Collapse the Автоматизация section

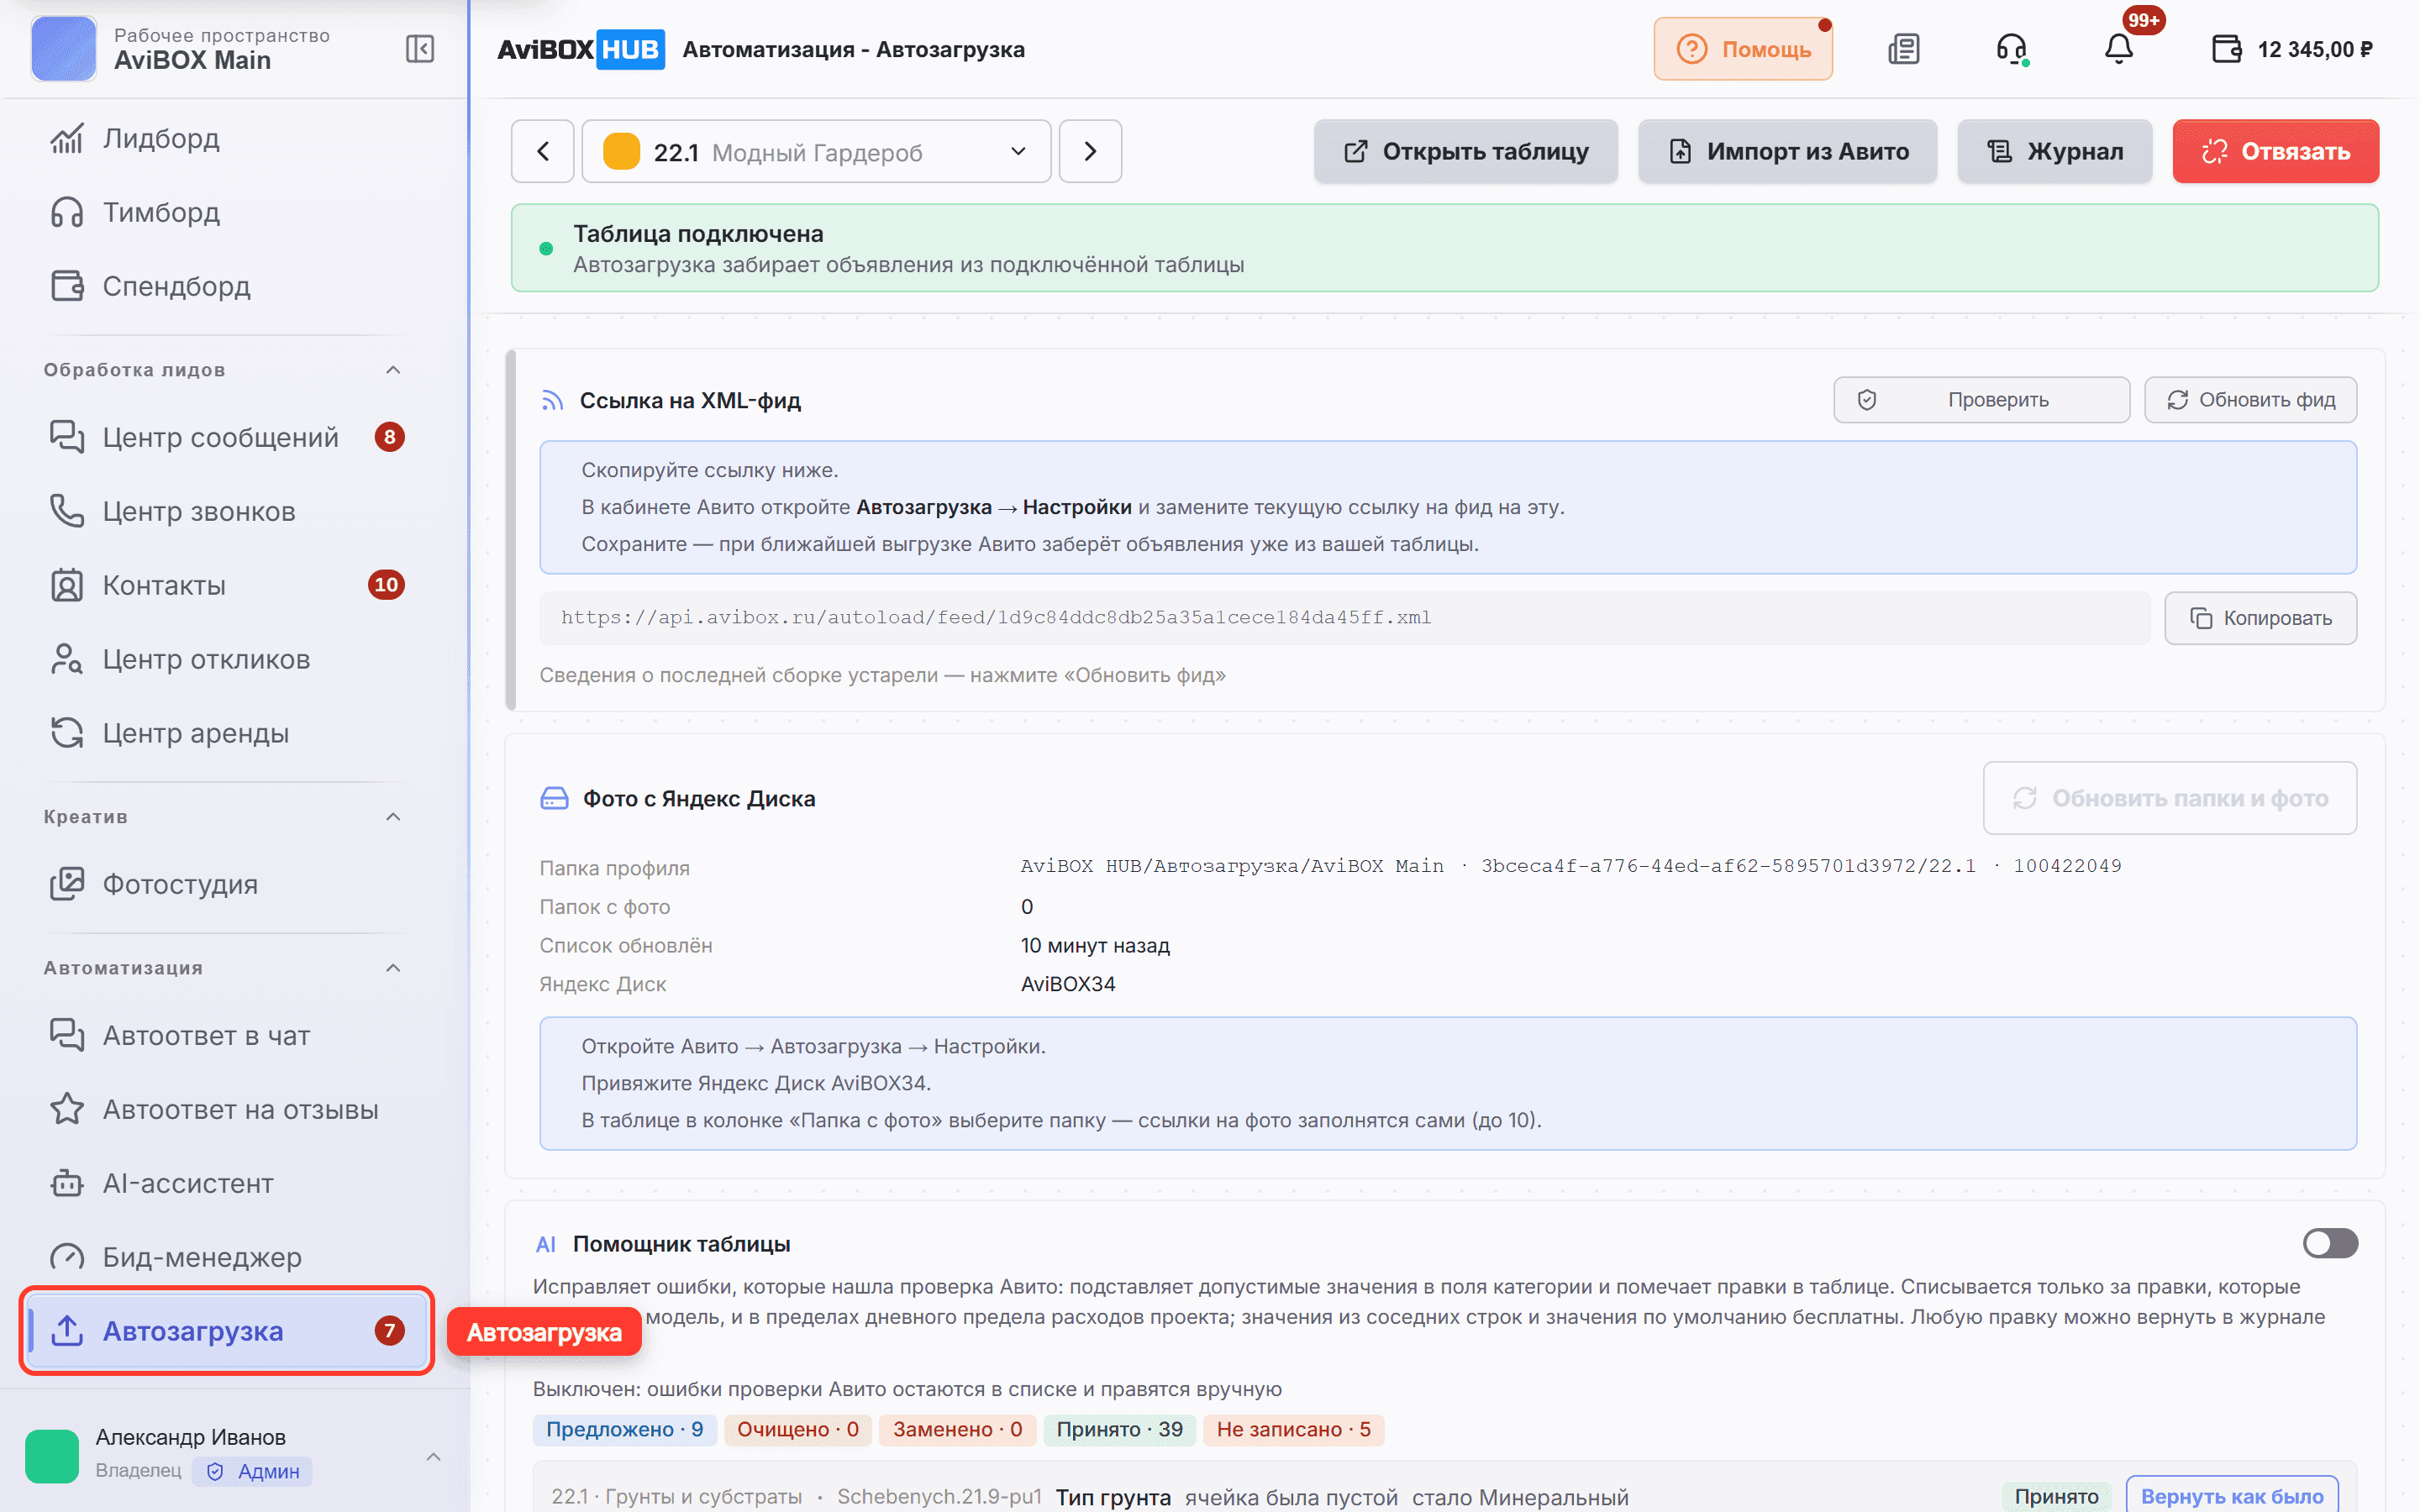(393, 968)
